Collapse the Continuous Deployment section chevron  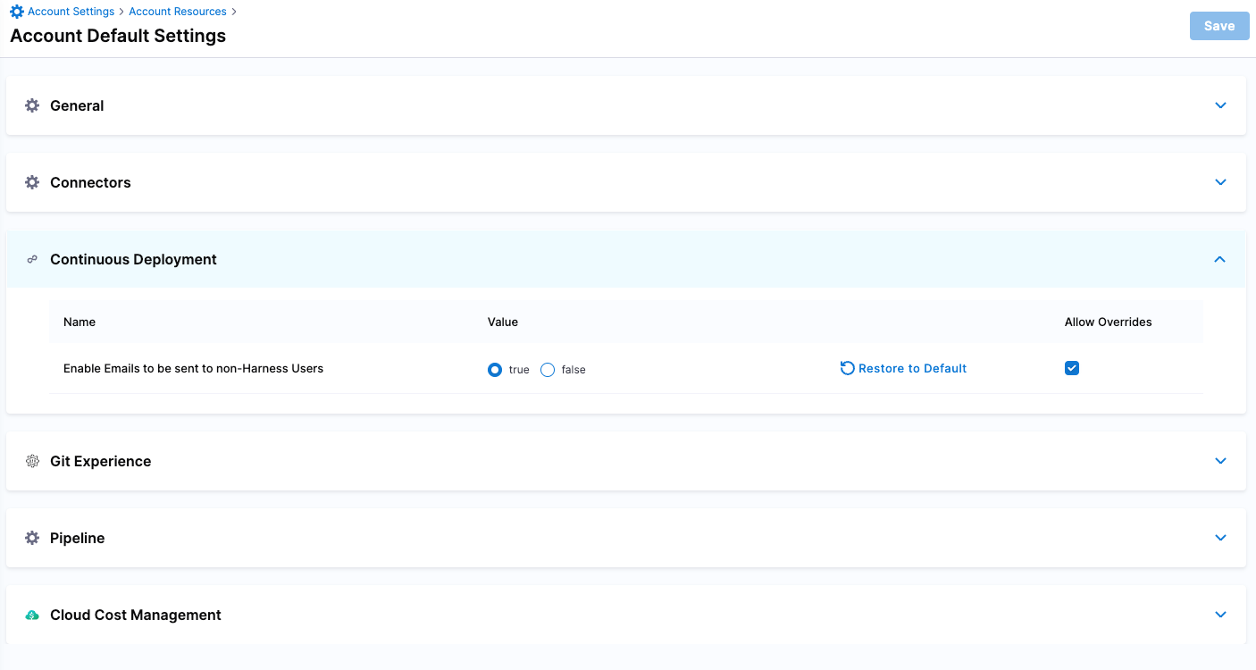point(1220,259)
